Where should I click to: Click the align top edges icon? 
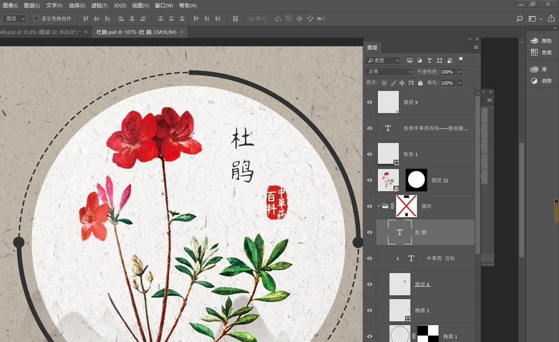(x=86, y=19)
